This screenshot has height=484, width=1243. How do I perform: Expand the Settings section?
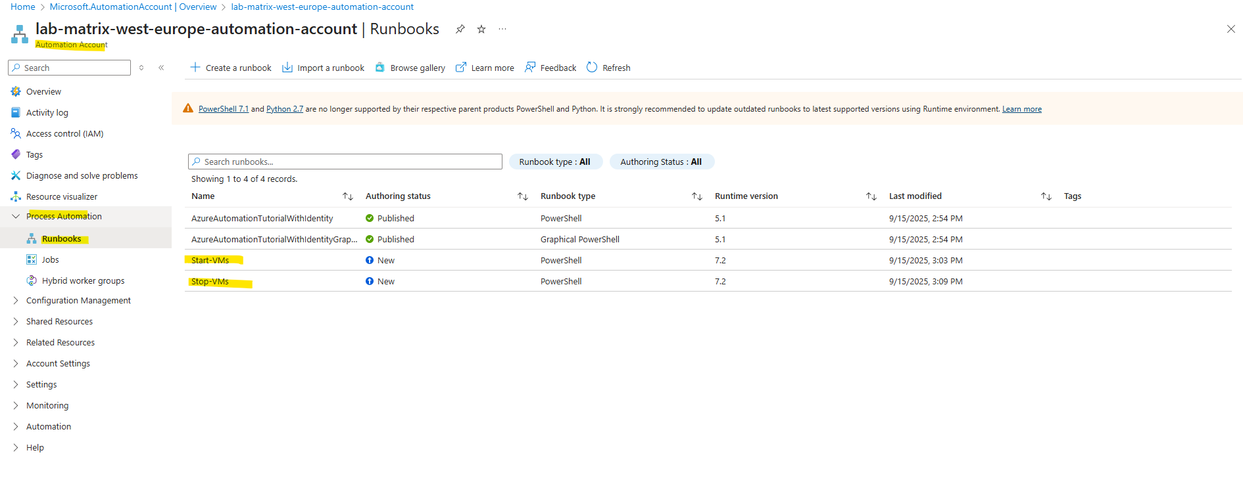(x=16, y=384)
